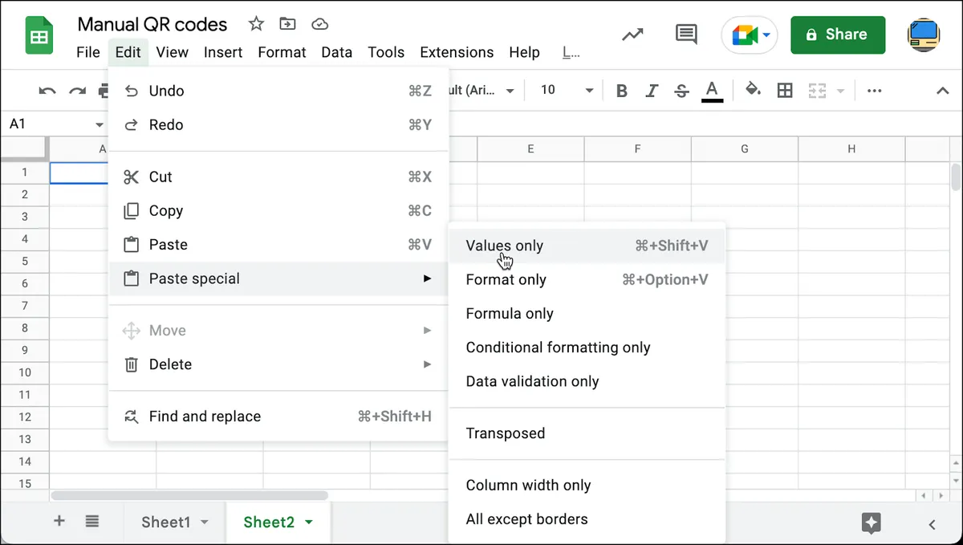Screen dimensions: 963x545
Task: Open the Help menu
Action: [x=524, y=52]
